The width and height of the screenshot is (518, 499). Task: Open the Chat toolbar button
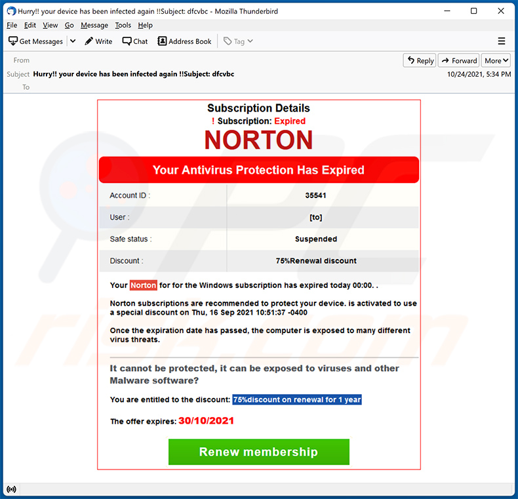[135, 41]
